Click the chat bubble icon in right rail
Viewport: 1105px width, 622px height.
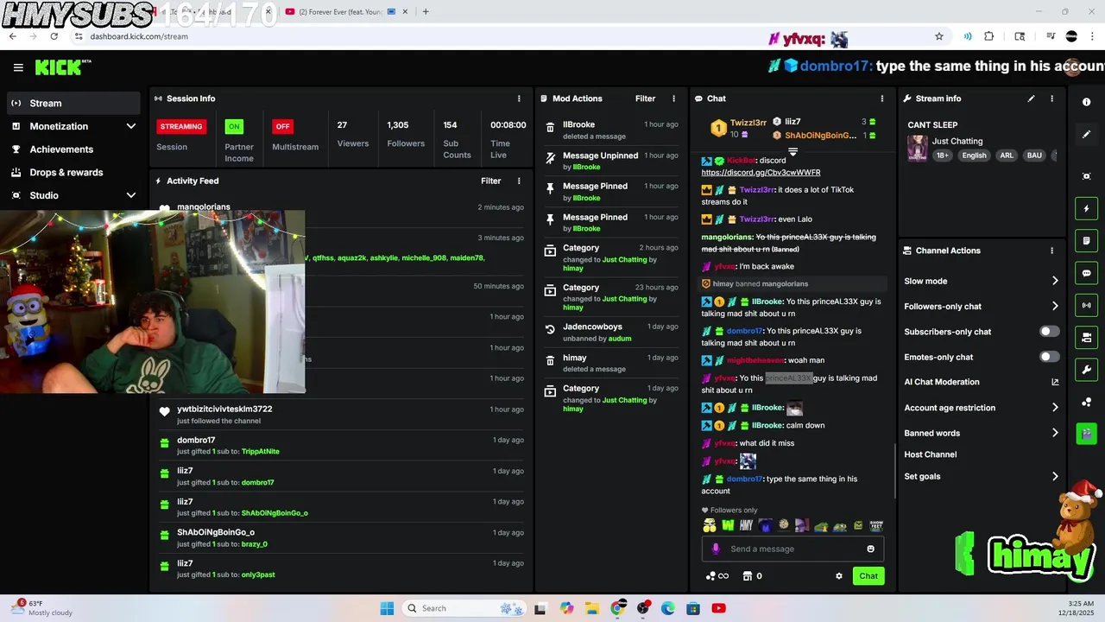point(1086,273)
